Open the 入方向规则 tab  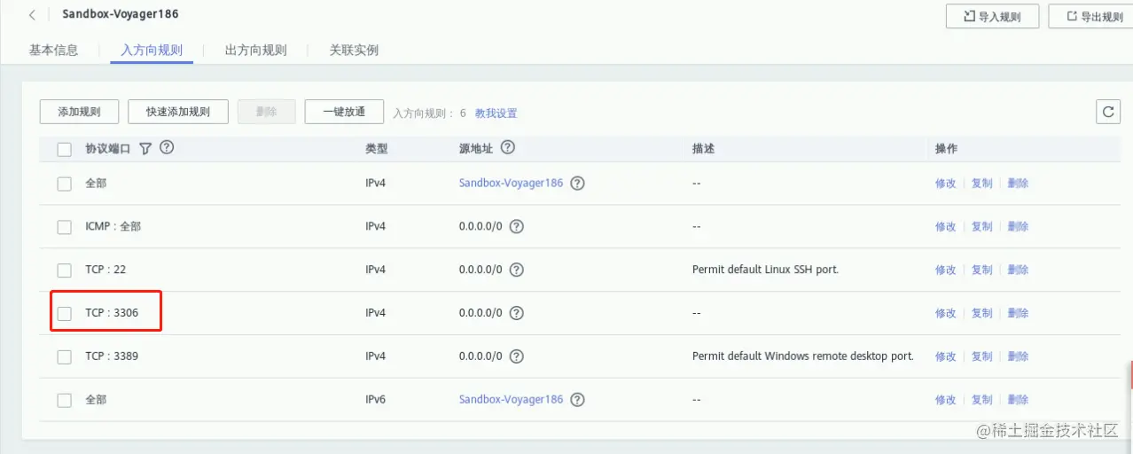pos(152,51)
